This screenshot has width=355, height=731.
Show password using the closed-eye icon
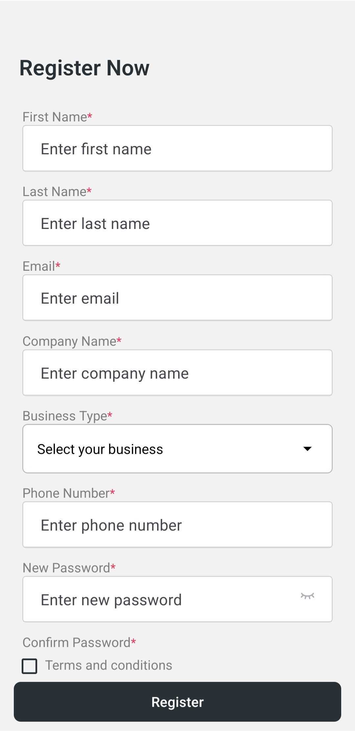tap(307, 596)
